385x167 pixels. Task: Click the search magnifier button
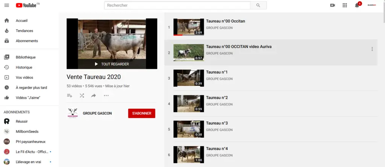258,5
